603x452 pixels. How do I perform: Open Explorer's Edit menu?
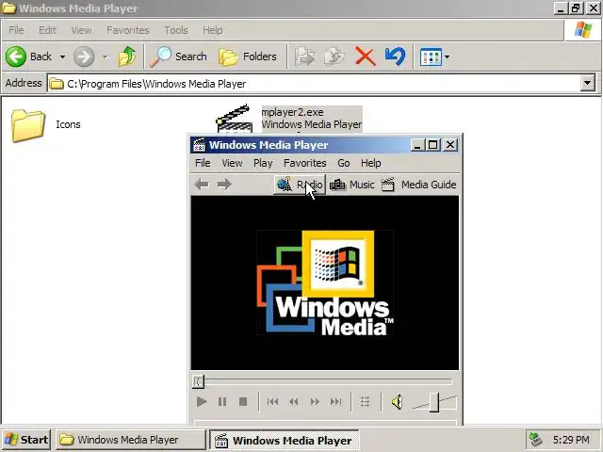47,30
